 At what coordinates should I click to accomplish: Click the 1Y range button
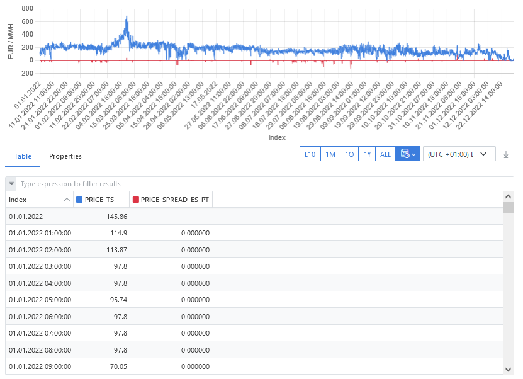click(366, 154)
